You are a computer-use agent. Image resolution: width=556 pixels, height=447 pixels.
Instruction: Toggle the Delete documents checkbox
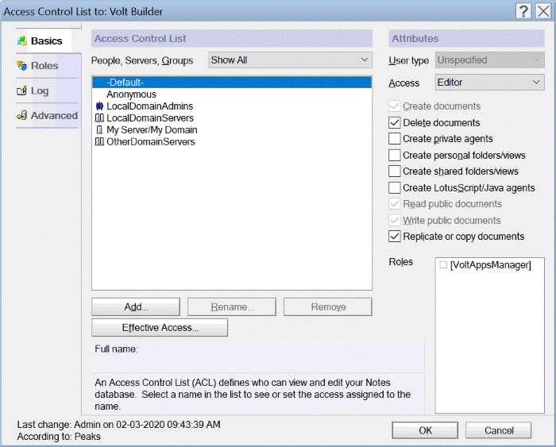click(394, 122)
